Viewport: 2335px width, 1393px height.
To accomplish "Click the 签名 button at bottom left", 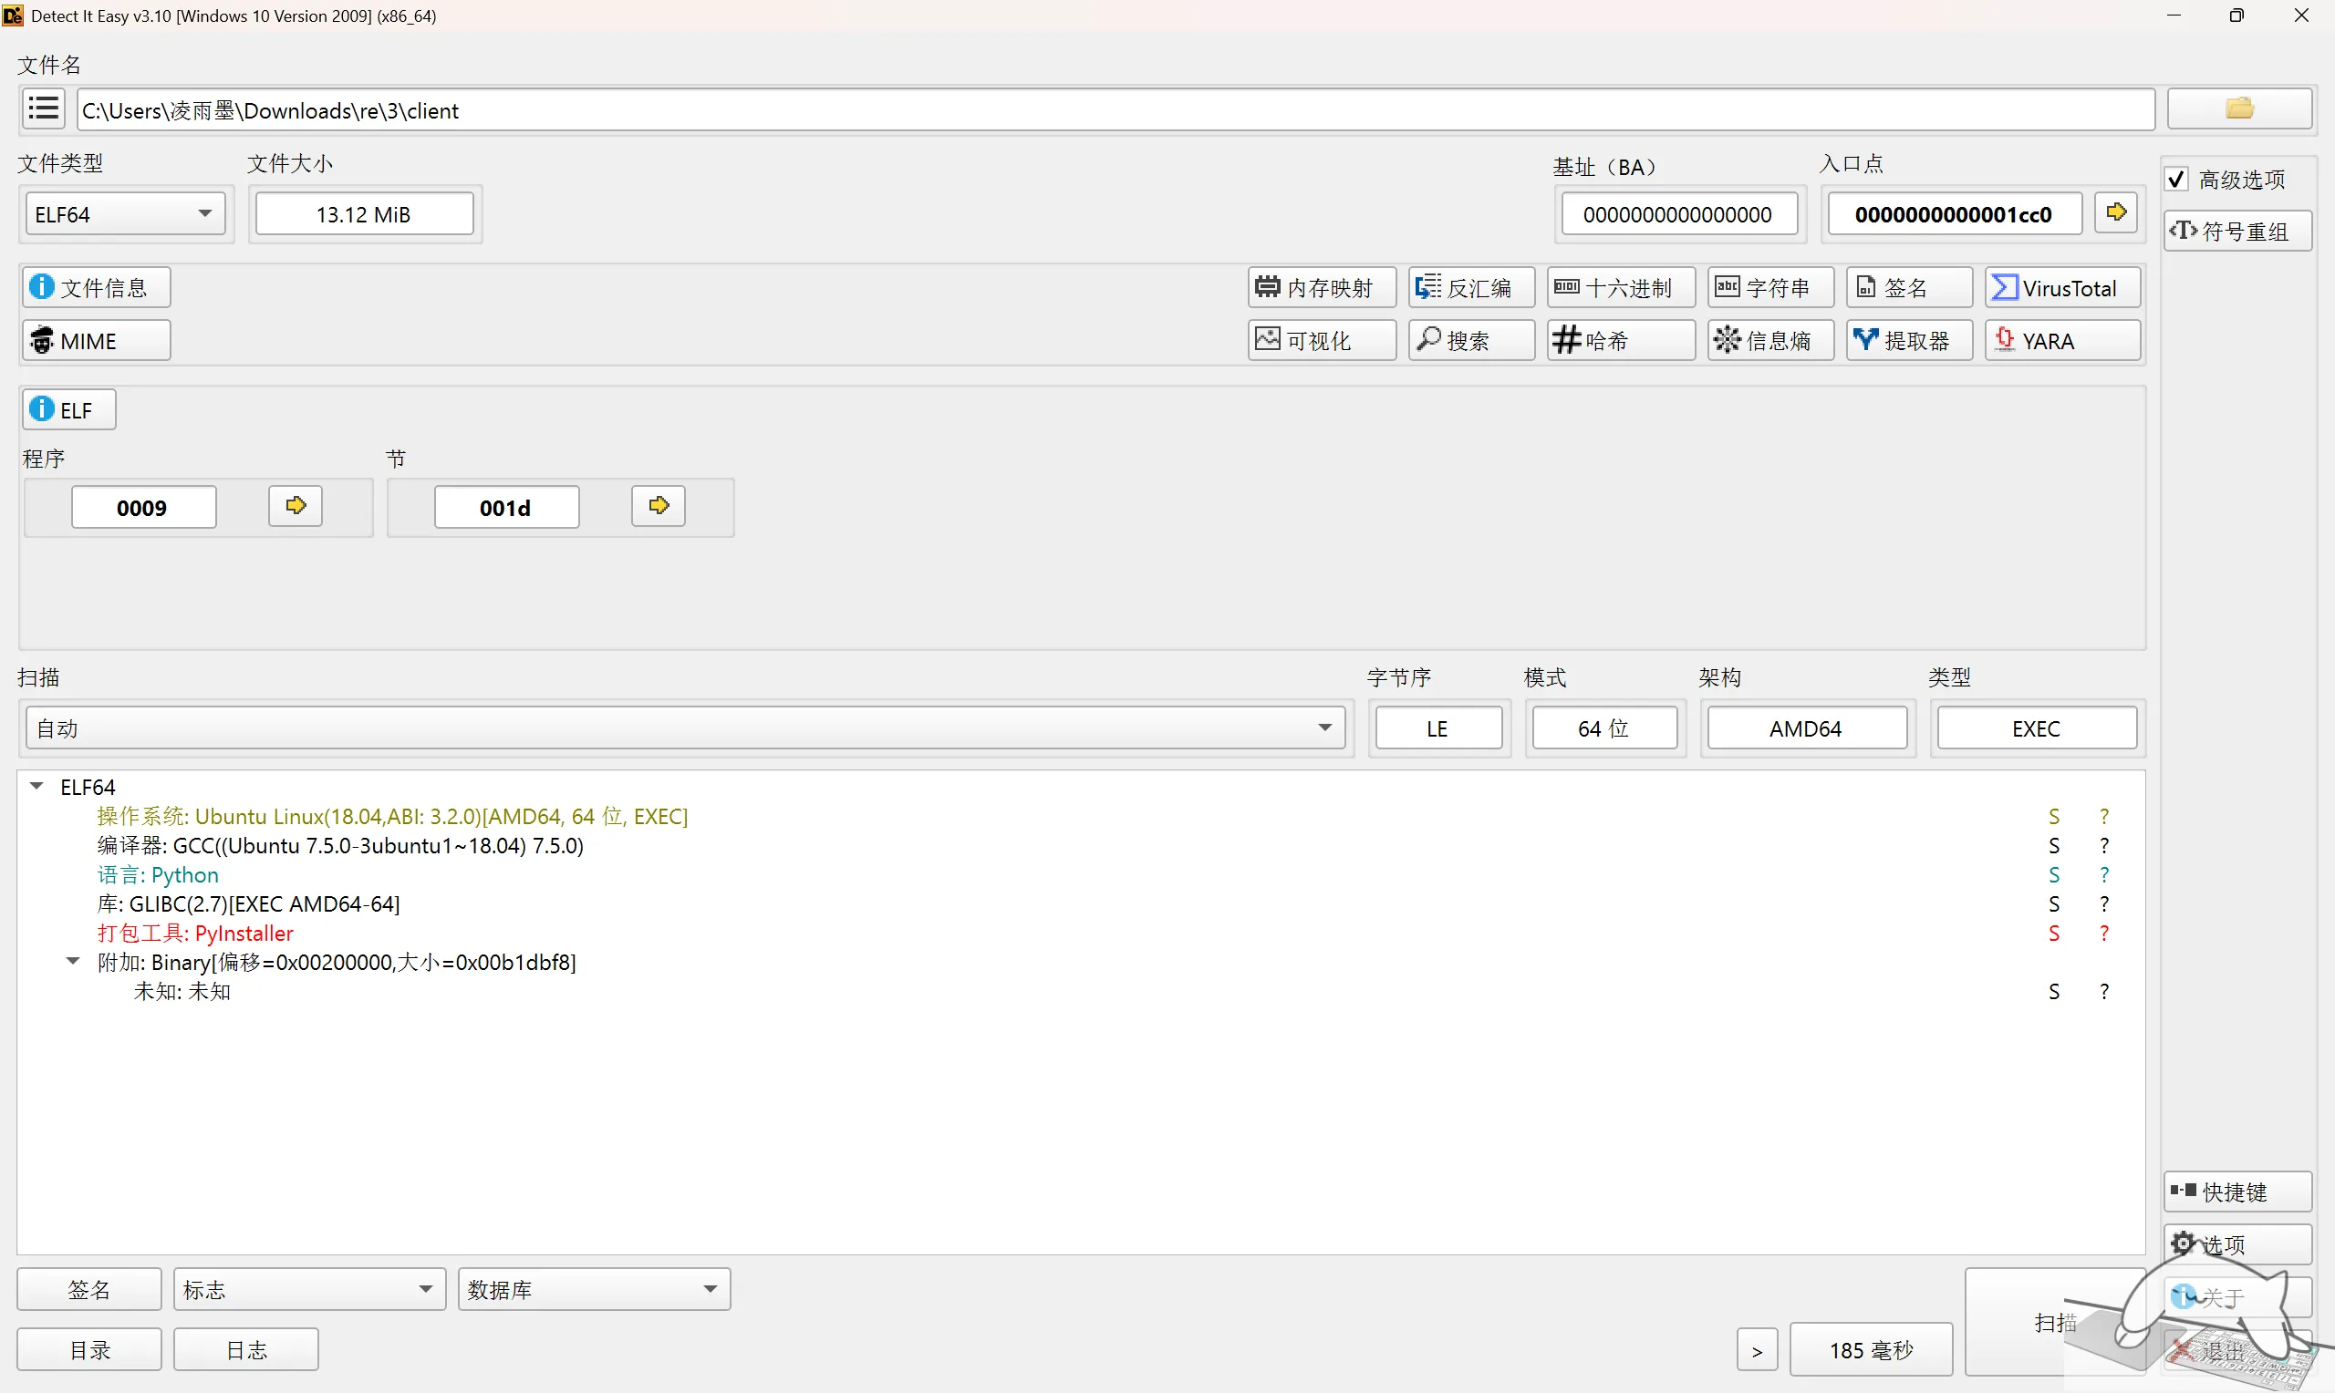I will coord(89,1289).
